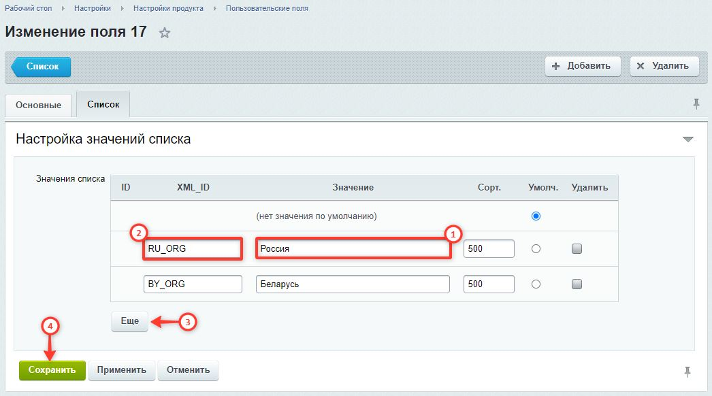Click the Удалить toolbar button
712x396 pixels.
pyautogui.click(x=664, y=66)
